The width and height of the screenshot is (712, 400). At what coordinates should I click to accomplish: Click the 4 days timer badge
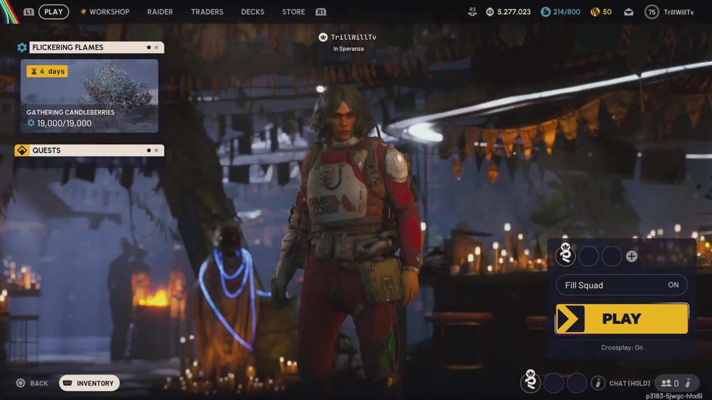pyautogui.click(x=47, y=71)
